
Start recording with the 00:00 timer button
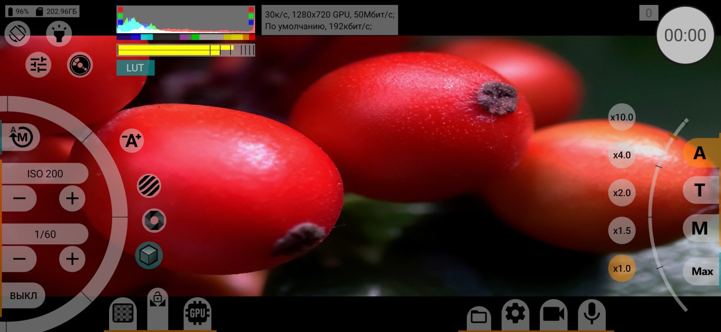pos(685,35)
